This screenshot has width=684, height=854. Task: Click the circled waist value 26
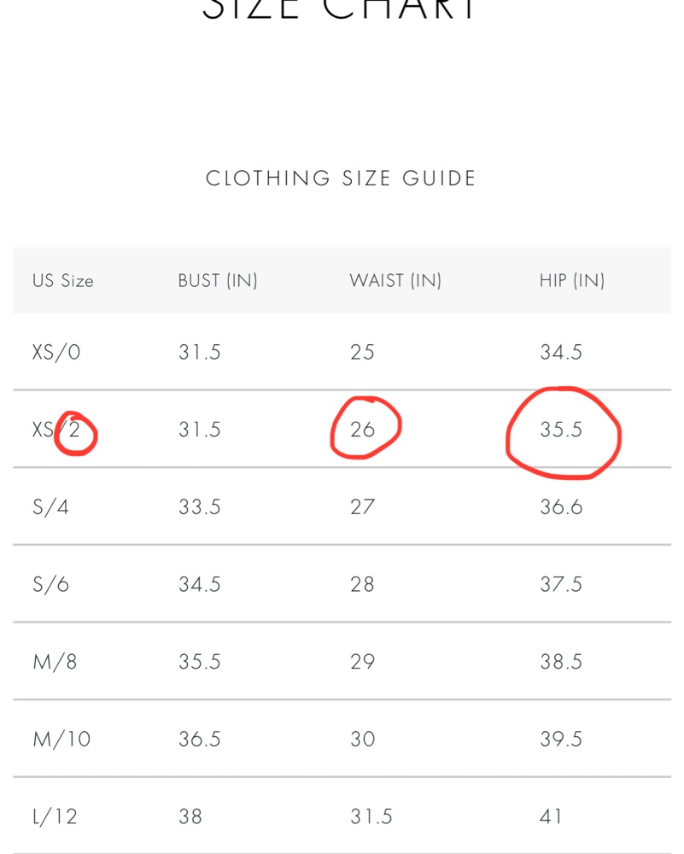tap(362, 430)
